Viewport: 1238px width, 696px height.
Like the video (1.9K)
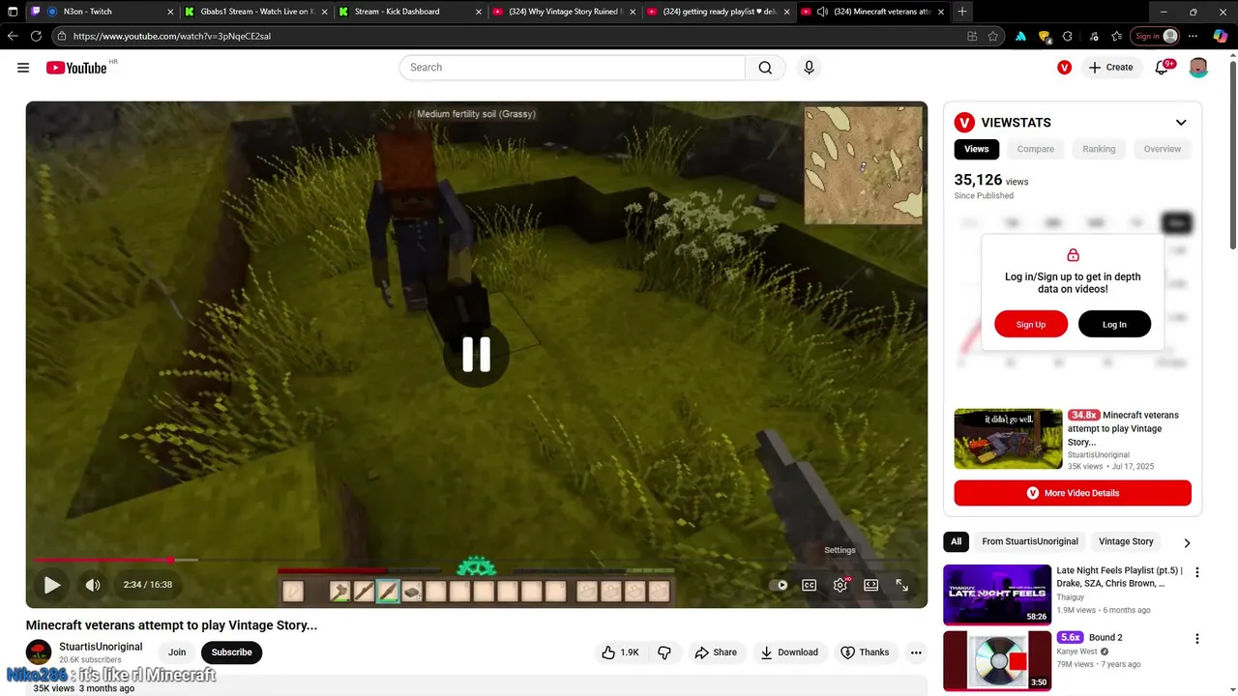620,652
